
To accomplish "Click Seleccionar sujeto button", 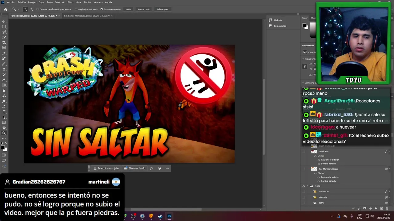I will click(106, 168).
